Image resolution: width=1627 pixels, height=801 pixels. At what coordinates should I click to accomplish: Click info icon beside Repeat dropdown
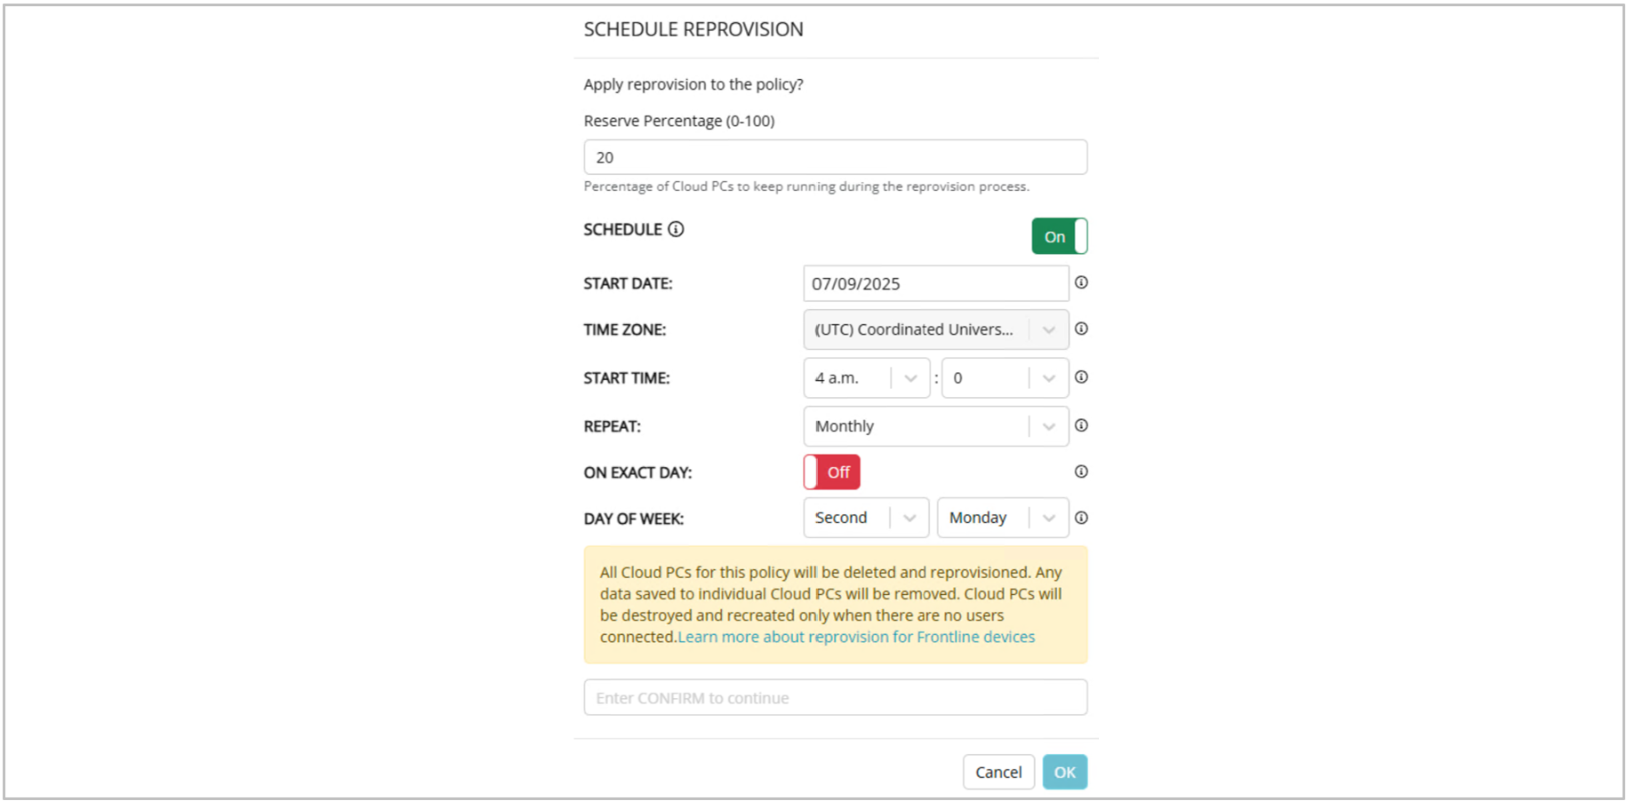1081,425
